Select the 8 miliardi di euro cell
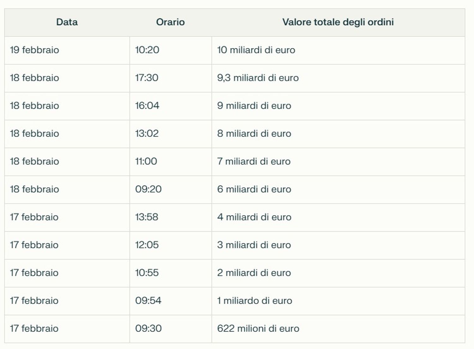474x349 pixels. 254,133
